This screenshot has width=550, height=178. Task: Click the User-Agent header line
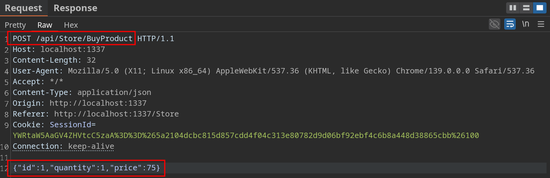click(273, 71)
